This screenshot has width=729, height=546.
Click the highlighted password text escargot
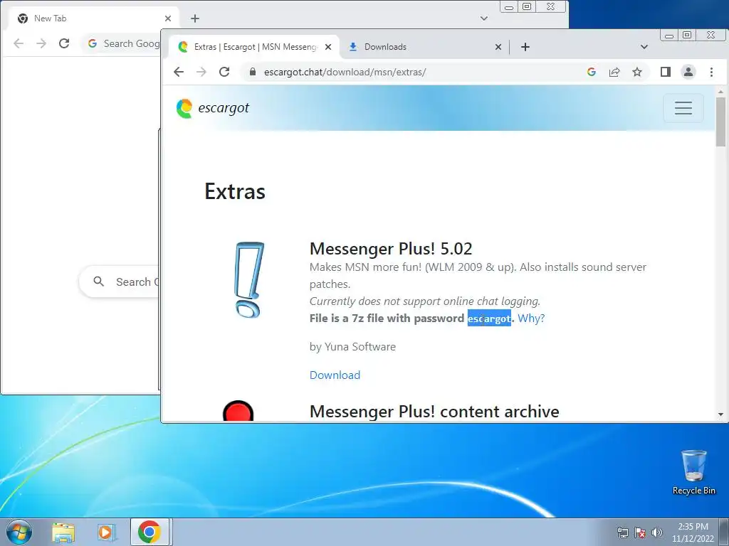click(489, 318)
